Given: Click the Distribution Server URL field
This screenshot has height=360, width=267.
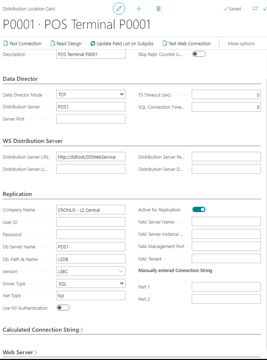Looking at the screenshot, I should (91, 157).
